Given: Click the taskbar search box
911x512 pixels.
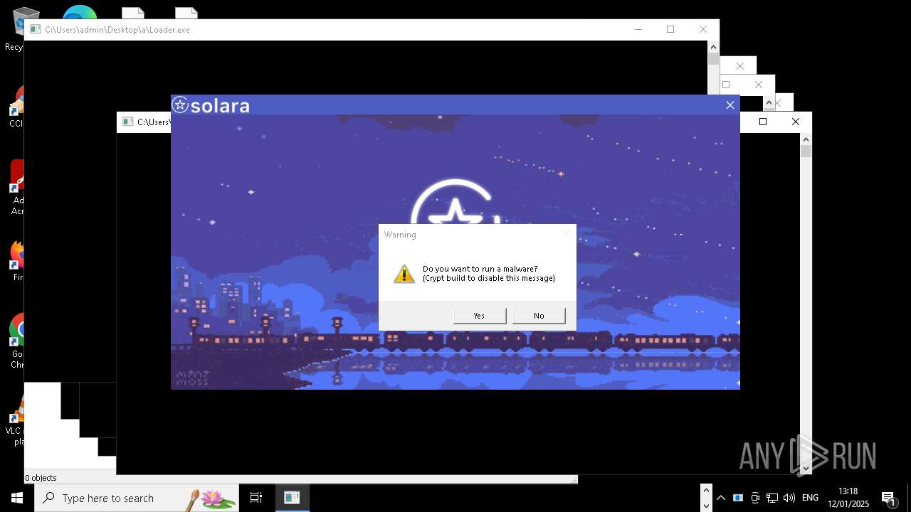Looking at the screenshot, I should pyautogui.click(x=137, y=498).
